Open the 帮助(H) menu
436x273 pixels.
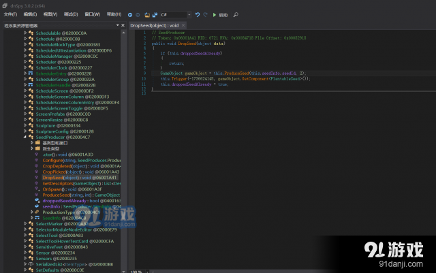pos(114,14)
